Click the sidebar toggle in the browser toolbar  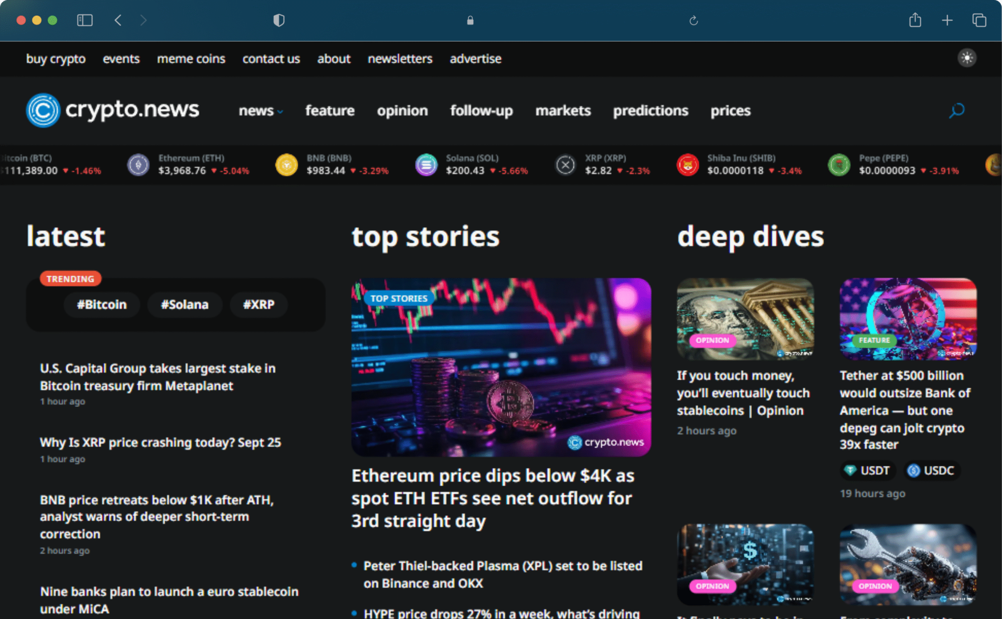pos(85,20)
